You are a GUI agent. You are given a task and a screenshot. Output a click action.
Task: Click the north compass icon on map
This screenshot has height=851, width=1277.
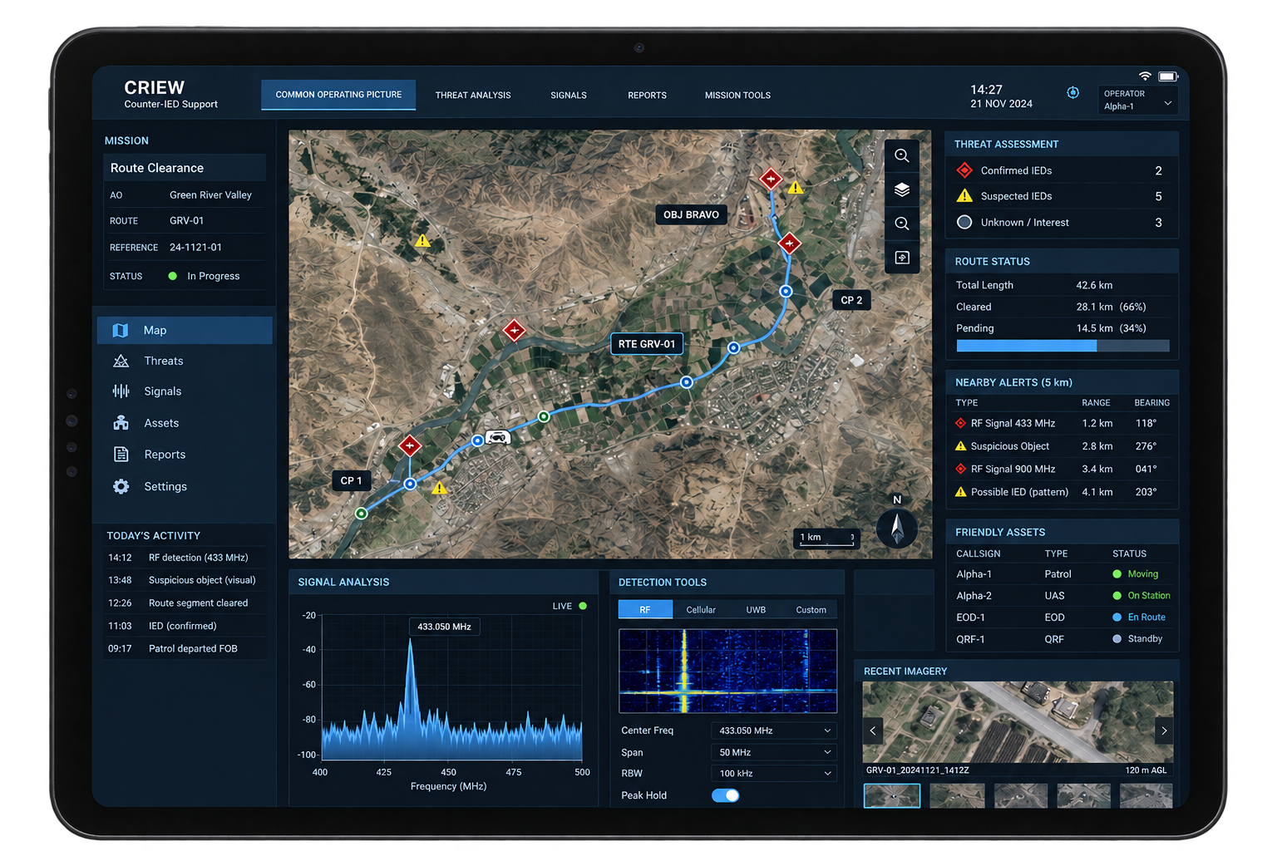897,528
